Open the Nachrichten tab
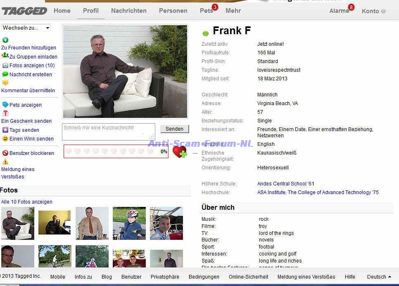The height and width of the screenshot is (286, 399). [128, 11]
